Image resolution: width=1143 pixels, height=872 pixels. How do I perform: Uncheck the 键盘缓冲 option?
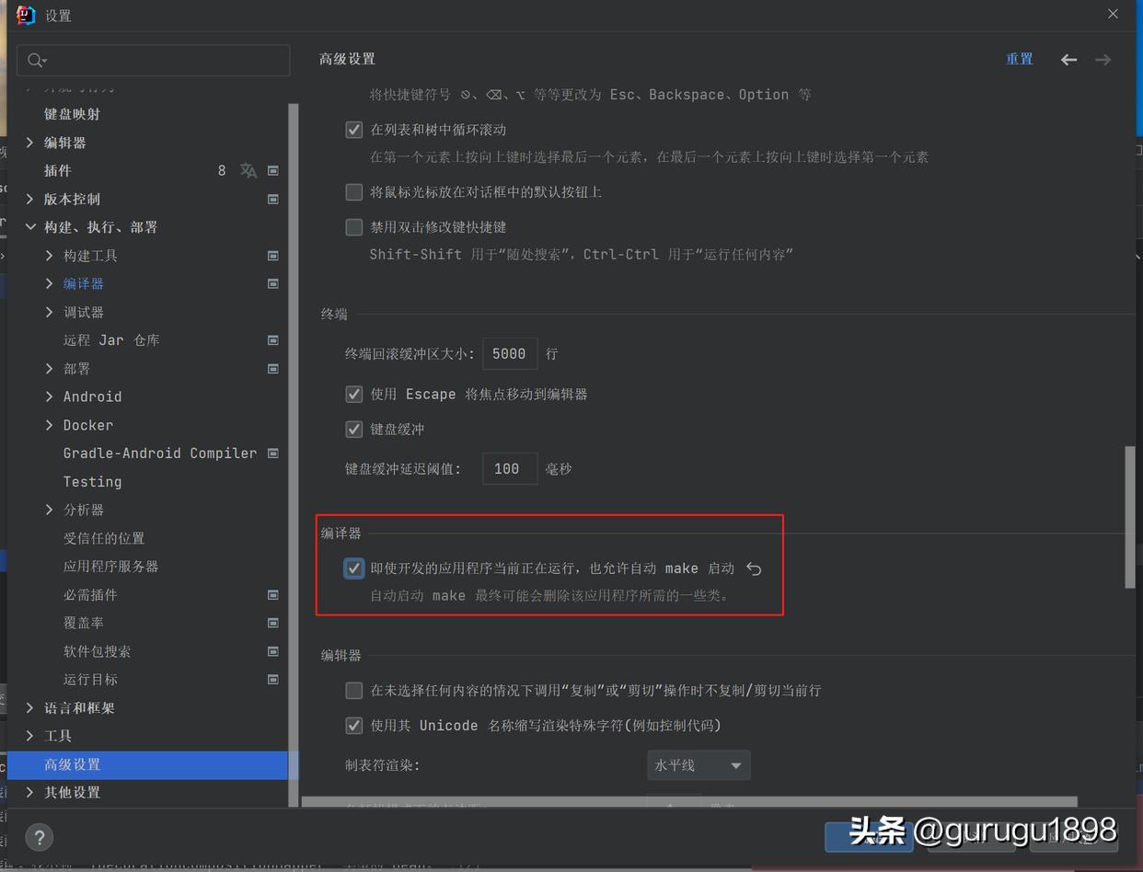point(353,429)
